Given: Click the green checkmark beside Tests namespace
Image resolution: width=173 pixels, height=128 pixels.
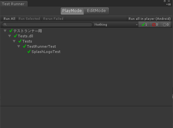Looking at the screenshot, I should click(x=20, y=41).
